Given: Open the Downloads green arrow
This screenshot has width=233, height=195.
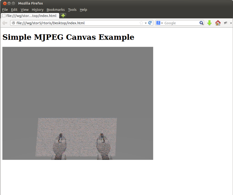Looking at the screenshot, I should click(x=209, y=23).
